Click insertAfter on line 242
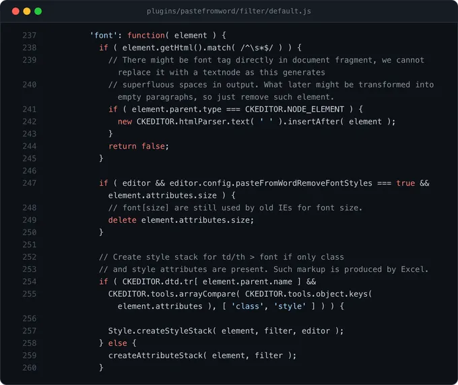Screen dimensions: 458x385 (313, 122)
